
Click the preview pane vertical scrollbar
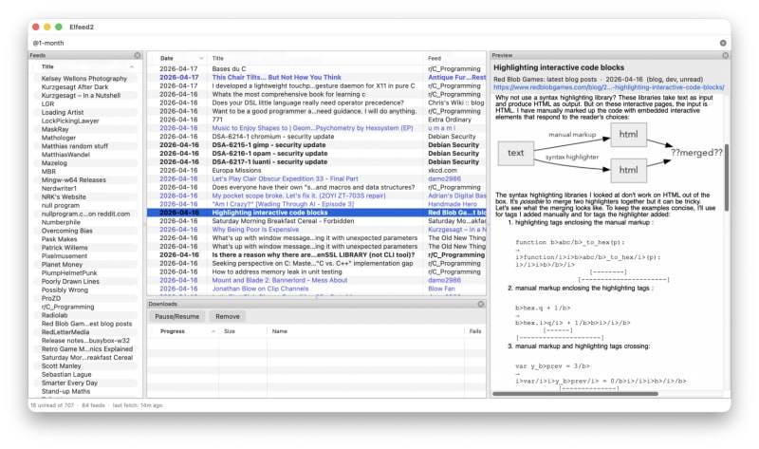[727, 178]
